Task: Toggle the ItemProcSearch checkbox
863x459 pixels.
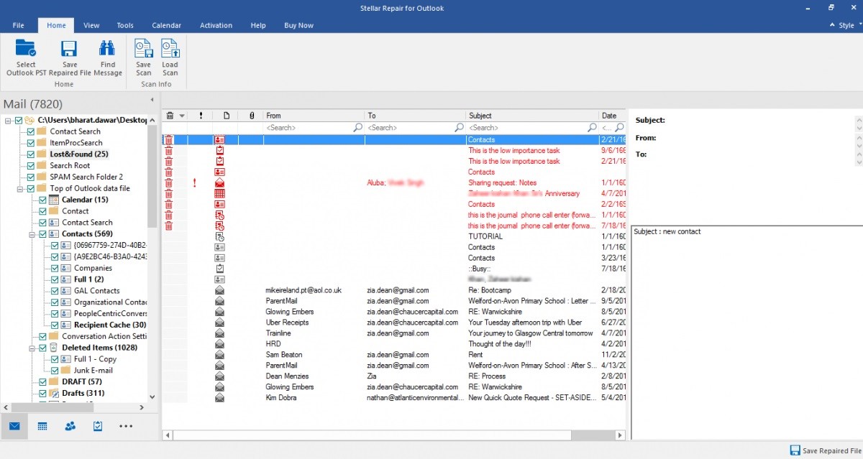Action: (30, 143)
